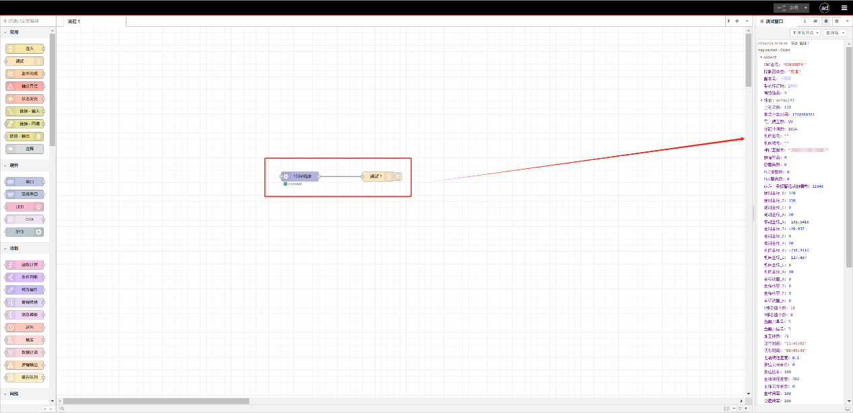Toggle the 调试 1 debug node output button

[x=398, y=177]
